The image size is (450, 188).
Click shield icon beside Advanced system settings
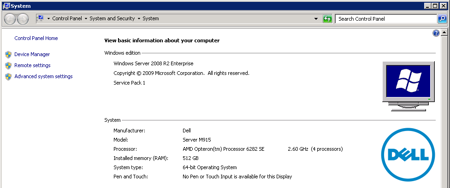point(8,76)
